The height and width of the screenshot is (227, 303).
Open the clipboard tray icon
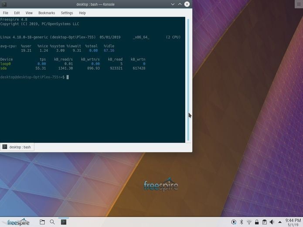tap(264, 222)
